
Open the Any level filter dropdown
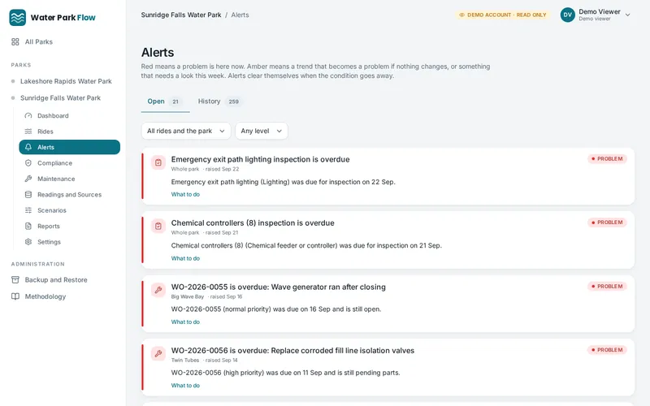click(261, 131)
